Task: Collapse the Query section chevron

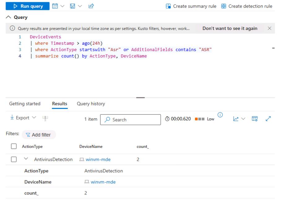Action: (8, 17)
